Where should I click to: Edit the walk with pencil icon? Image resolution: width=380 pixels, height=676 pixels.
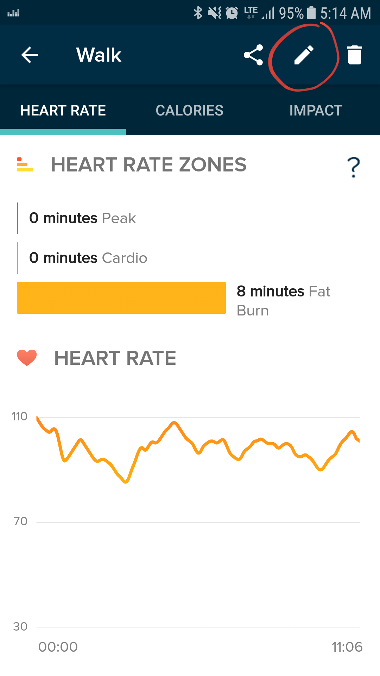pyautogui.click(x=304, y=55)
